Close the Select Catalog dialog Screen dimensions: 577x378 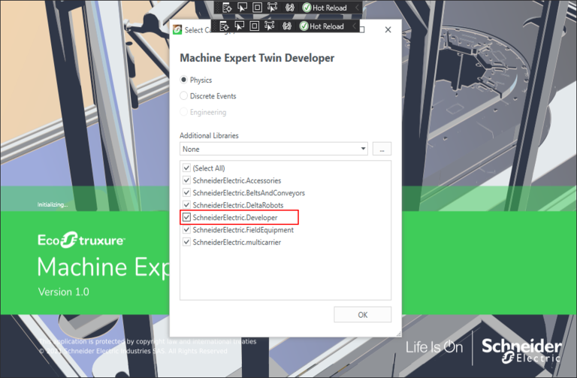coord(388,30)
